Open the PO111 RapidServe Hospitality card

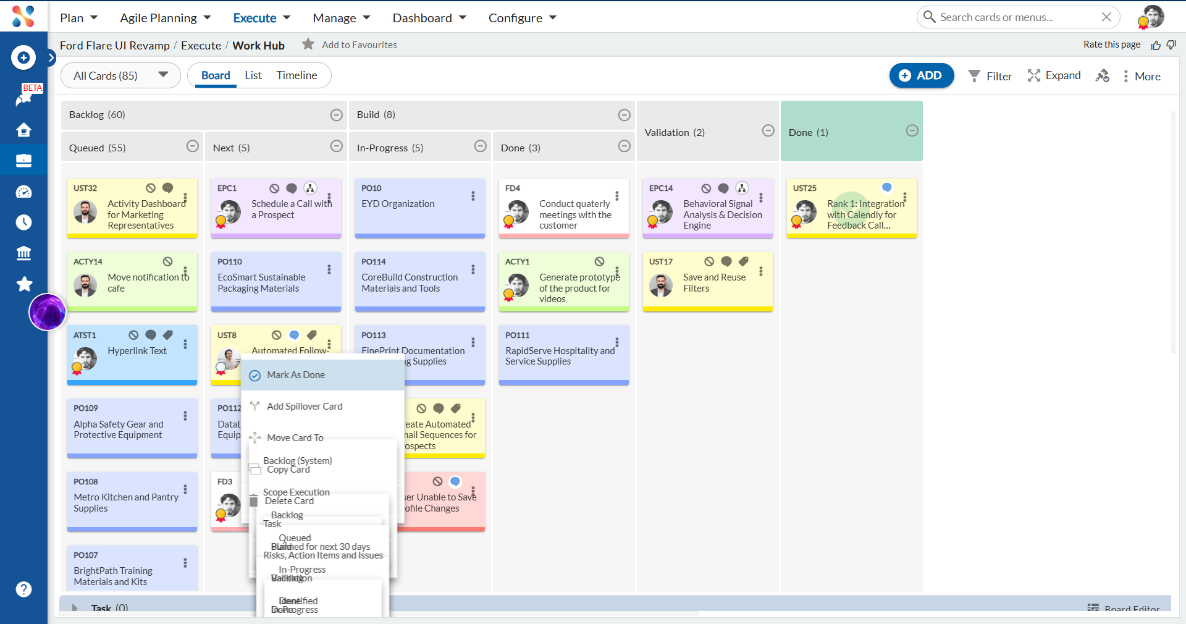(563, 355)
